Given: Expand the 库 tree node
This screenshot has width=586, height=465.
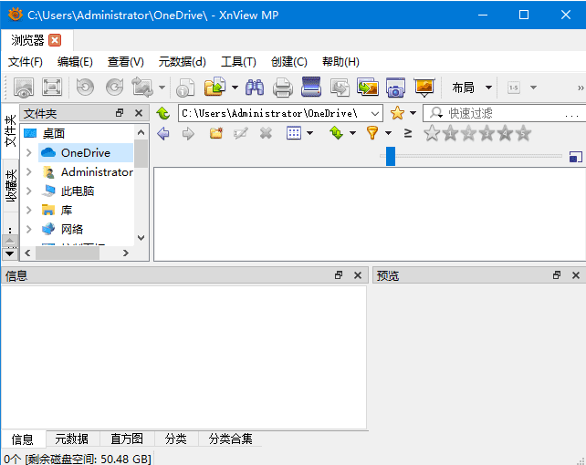Looking at the screenshot, I should 29,210.
